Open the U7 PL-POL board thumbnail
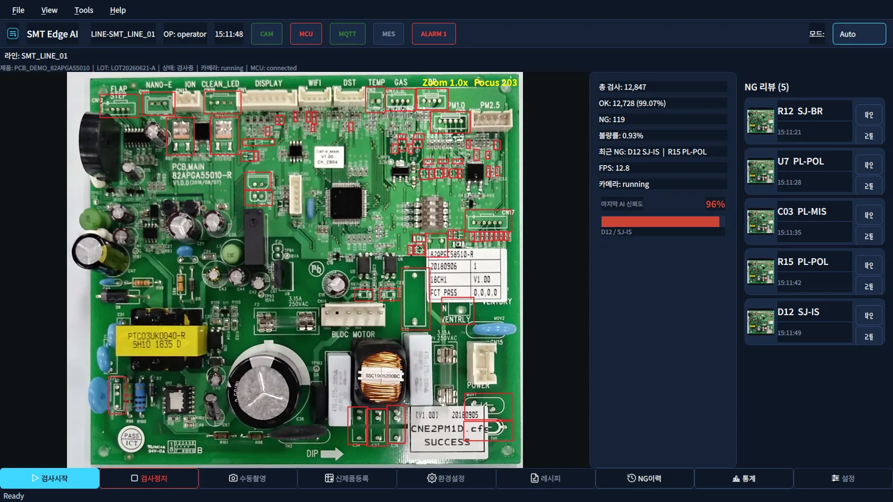 click(761, 171)
